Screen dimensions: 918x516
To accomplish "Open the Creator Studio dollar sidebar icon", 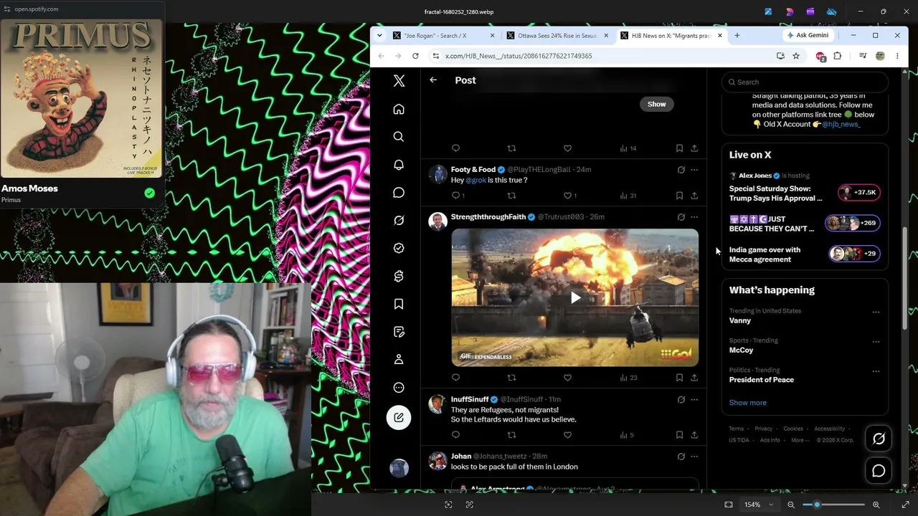I will [x=399, y=276].
